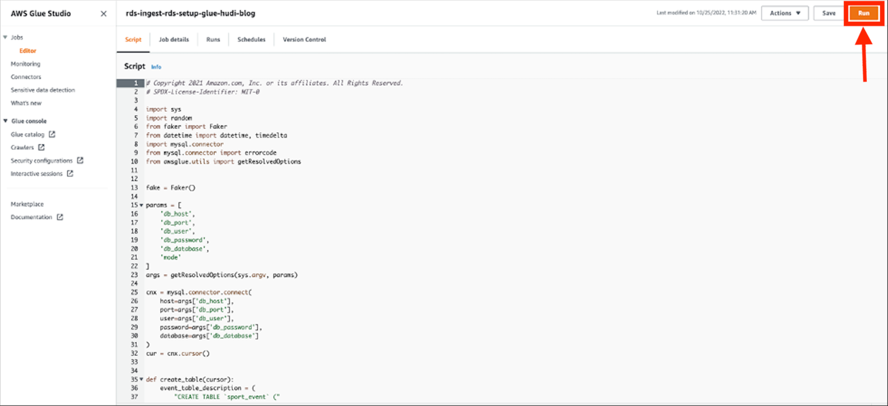Open external link icon beside Security configurations
This screenshot has width=888, height=406.
tap(80, 160)
